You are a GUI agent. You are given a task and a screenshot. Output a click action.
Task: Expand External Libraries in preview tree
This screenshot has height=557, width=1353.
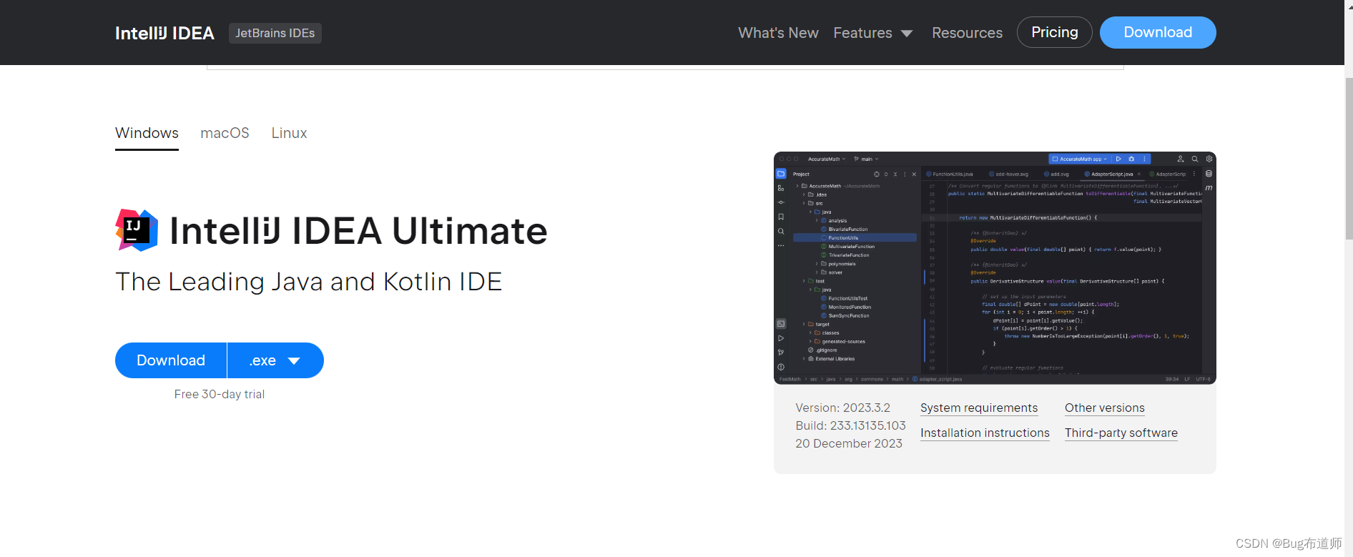click(805, 359)
